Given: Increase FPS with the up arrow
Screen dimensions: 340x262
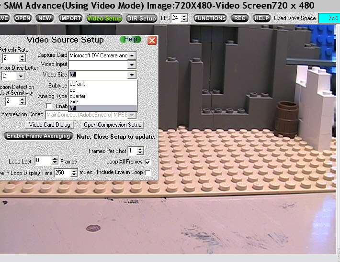Looking at the screenshot, I should pos(184,16).
